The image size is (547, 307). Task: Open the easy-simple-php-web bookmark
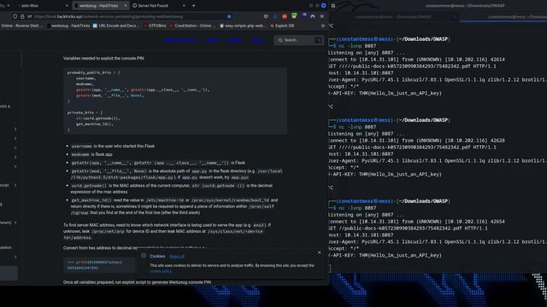coord(243,26)
